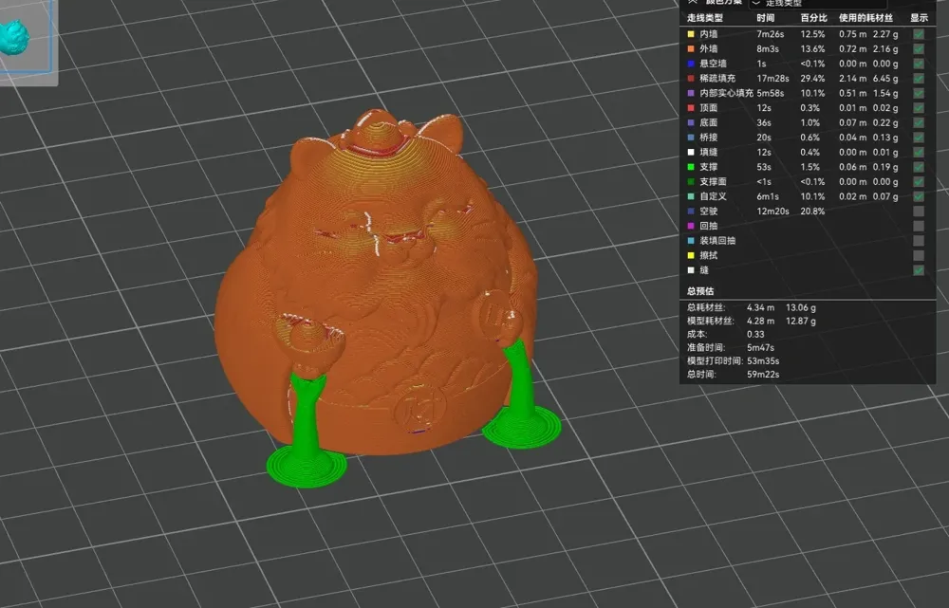This screenshot has width=949, height=608.
Task: Click the yellow 内墙 color swatch
Action: coord(691,34)
